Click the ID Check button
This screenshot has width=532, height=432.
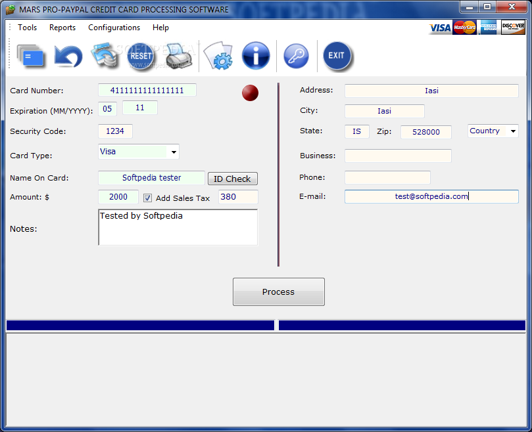click(232, 179)
